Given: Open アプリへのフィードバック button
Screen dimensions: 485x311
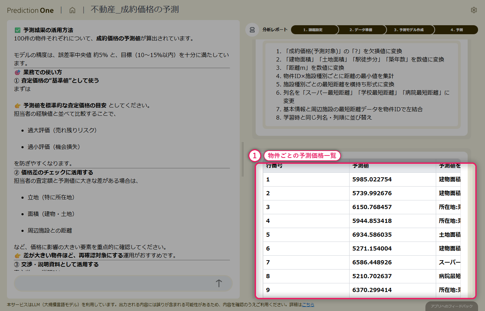Looking at the screenshot, I should coord(452,306).
